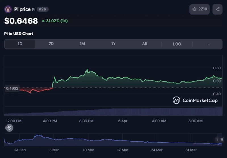The image size is (227, 158).
Task: Select the All time range tab
Action: [x=144, y=44]
